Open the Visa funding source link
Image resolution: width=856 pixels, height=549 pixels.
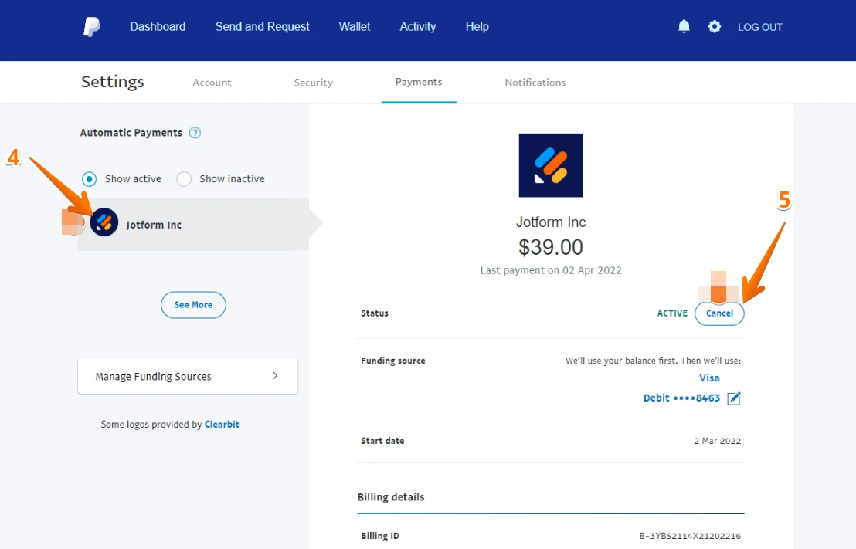[709, 378]
